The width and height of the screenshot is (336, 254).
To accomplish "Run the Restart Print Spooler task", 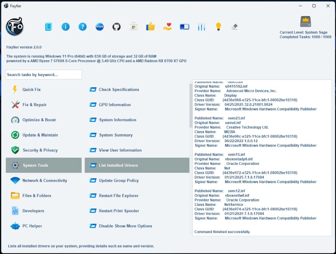I will (x=137, y=211).
